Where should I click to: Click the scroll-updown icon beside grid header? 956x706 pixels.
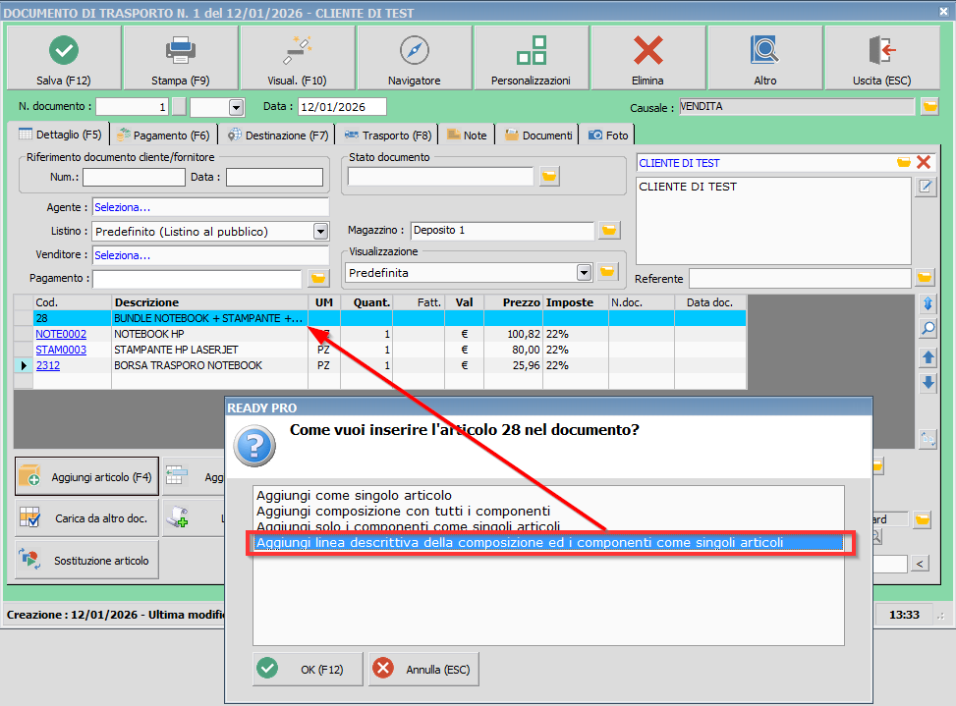pos(928,302)
